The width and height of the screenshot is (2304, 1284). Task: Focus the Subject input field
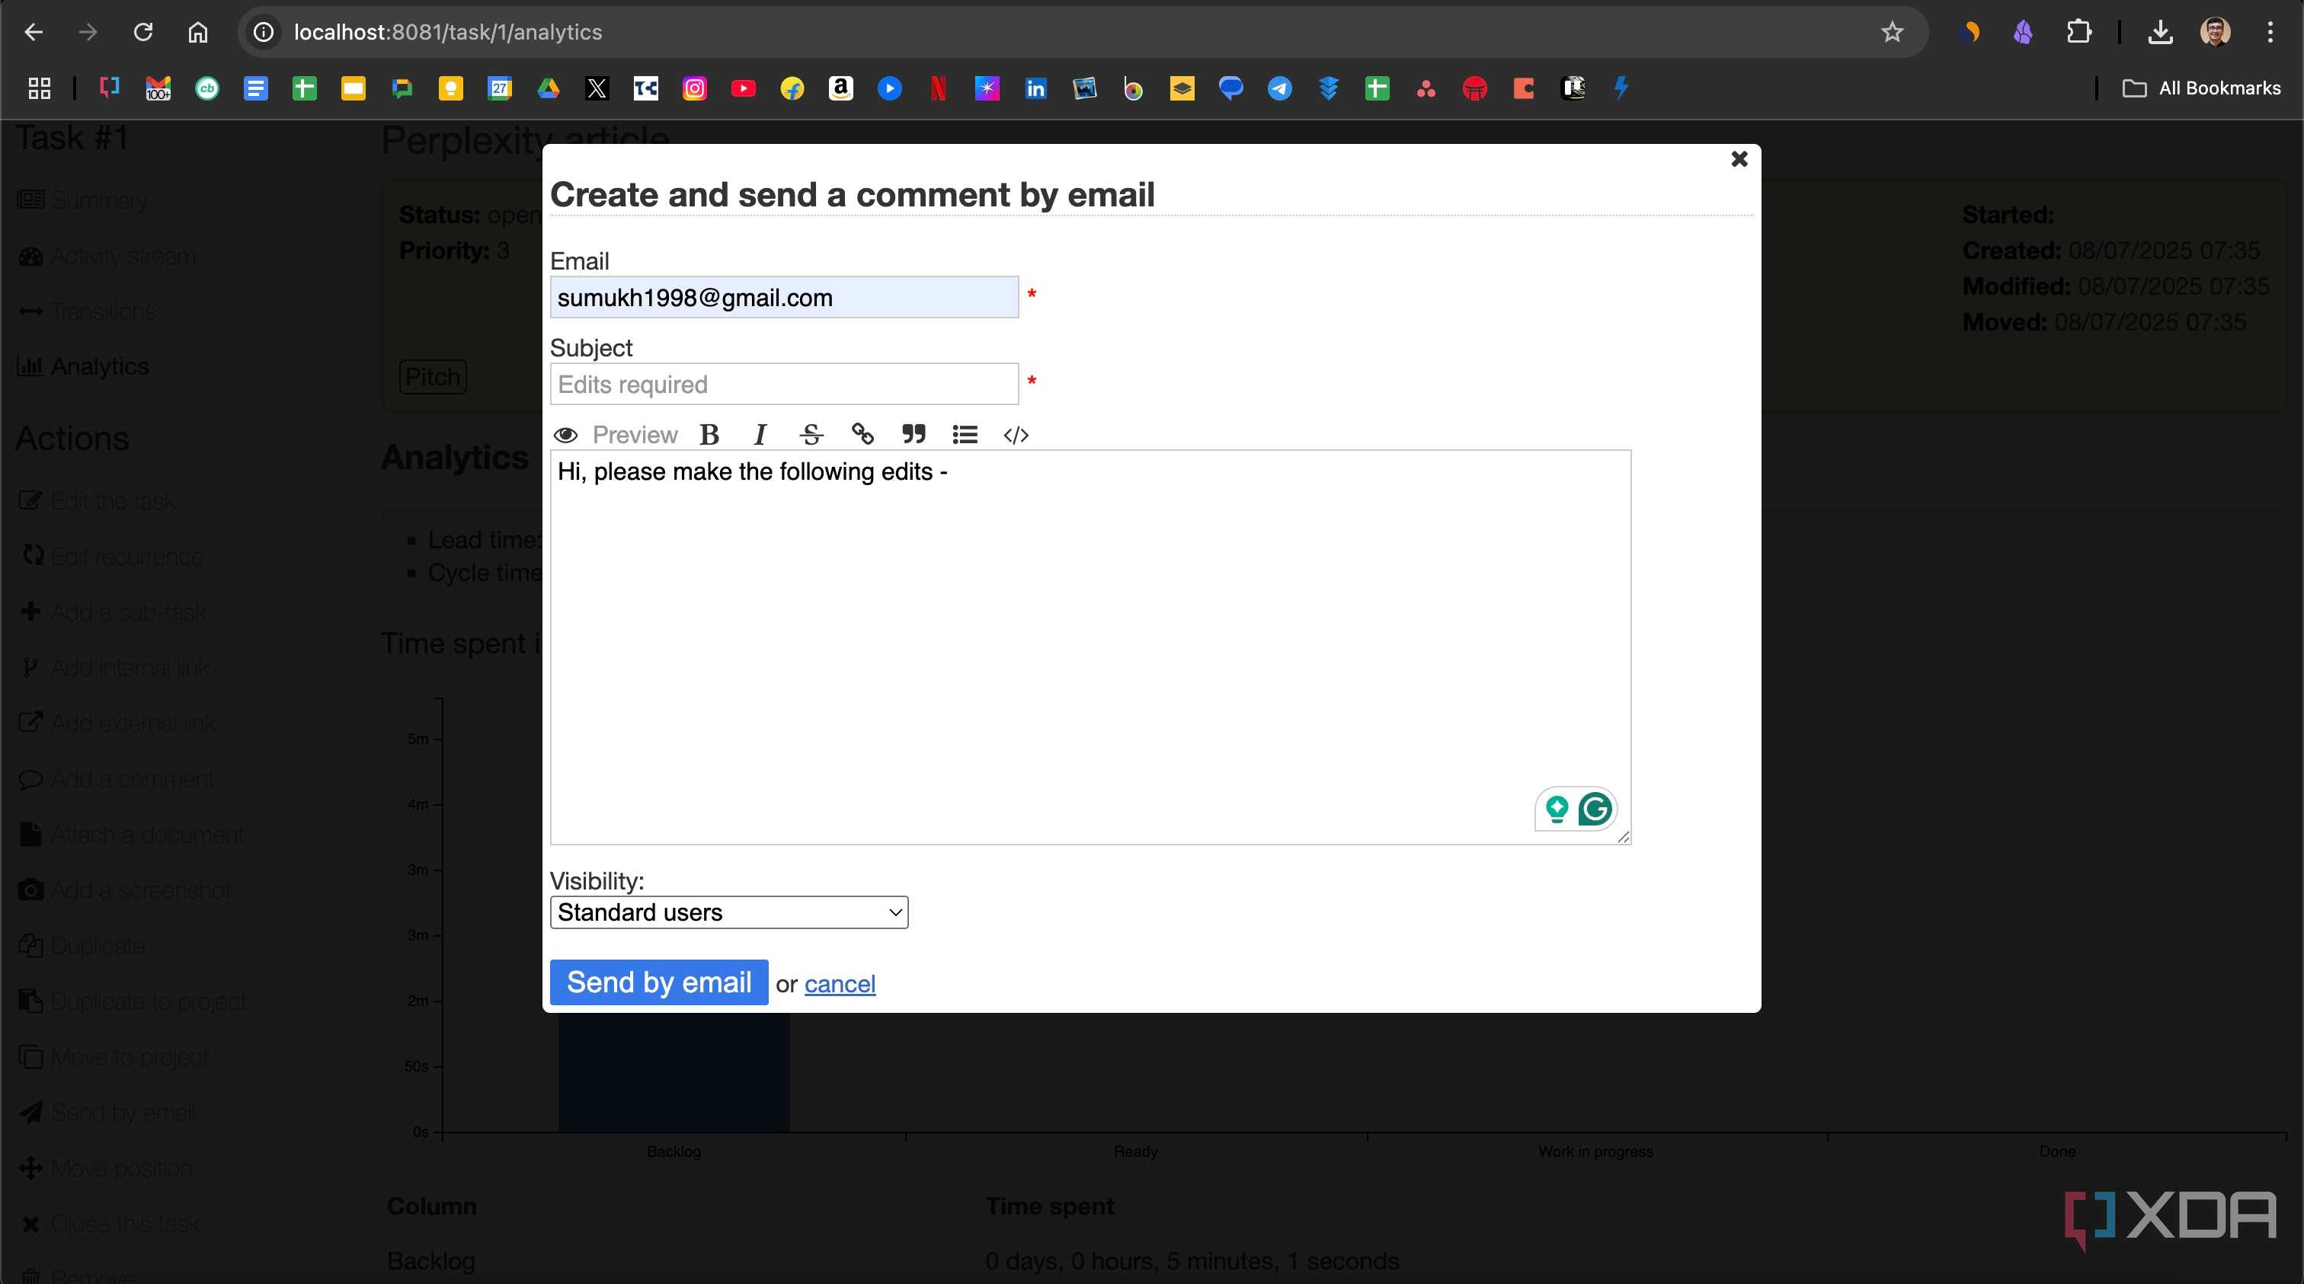pyautogui.click(x=785, y=384)
